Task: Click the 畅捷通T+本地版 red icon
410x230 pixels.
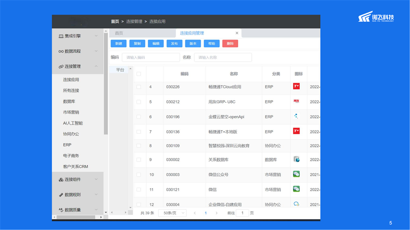Action: pyautogui.click(x=296, y=131)
